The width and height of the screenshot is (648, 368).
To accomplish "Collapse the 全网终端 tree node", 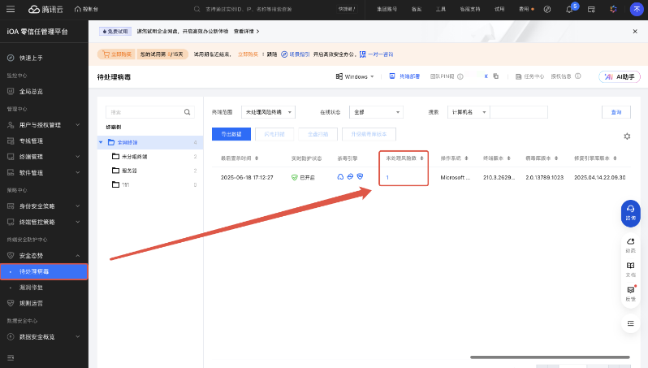I will pyautogui.click(x=101, y=143).
